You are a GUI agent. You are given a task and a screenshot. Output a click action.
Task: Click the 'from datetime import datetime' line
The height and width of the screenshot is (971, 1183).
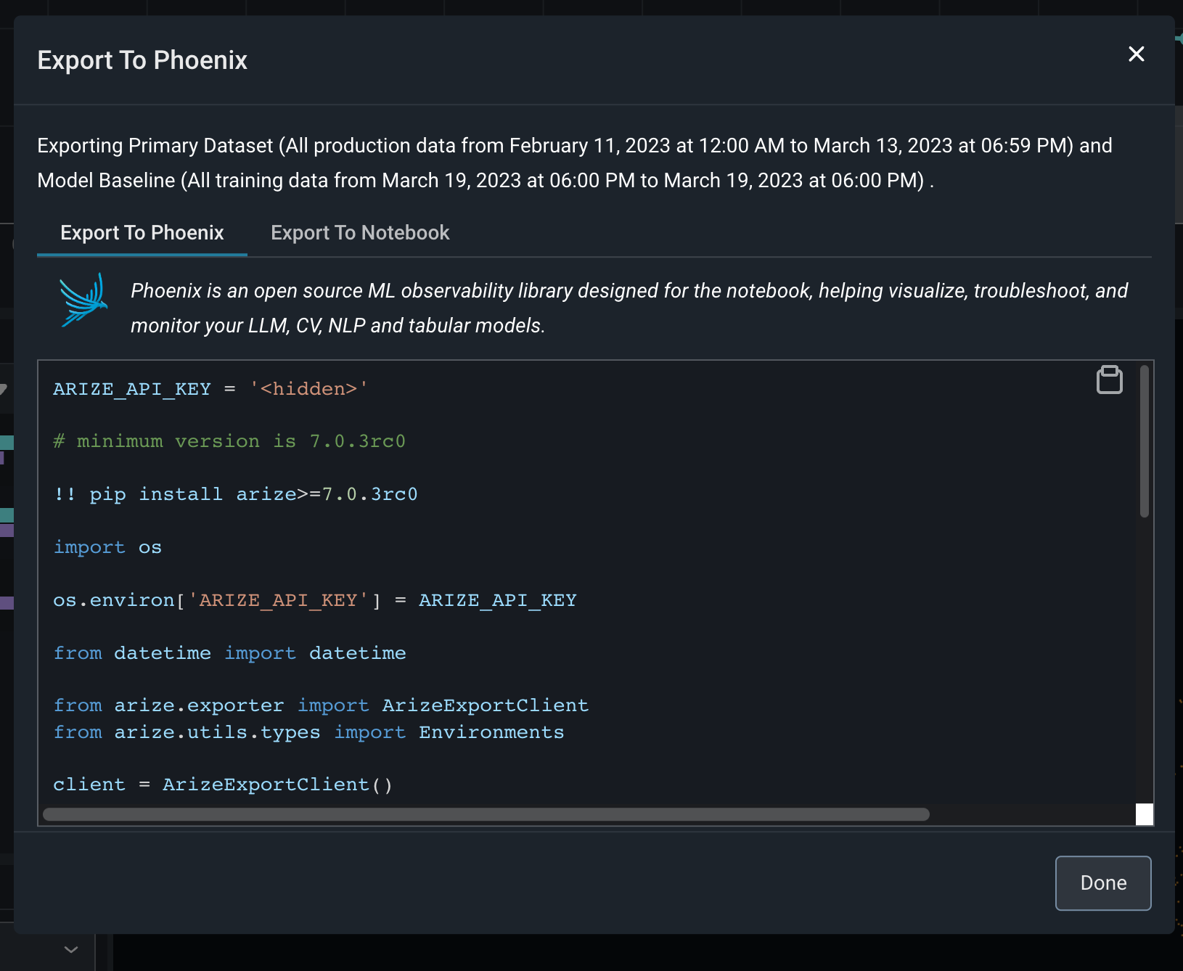click(x=229, y=653)
